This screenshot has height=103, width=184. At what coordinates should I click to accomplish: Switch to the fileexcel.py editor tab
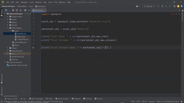(x=39, y=10)
